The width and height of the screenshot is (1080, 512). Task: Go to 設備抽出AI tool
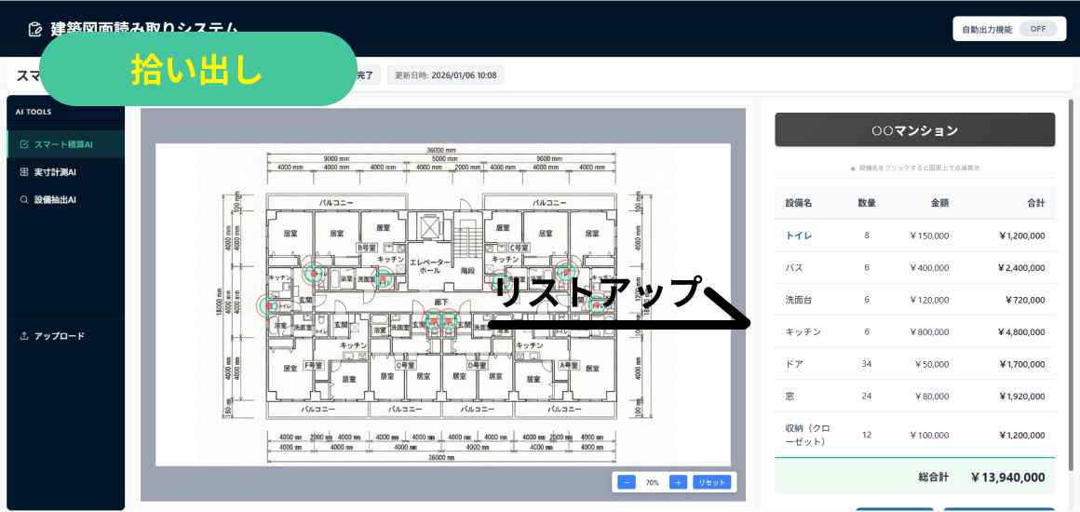tap(65, 199)
